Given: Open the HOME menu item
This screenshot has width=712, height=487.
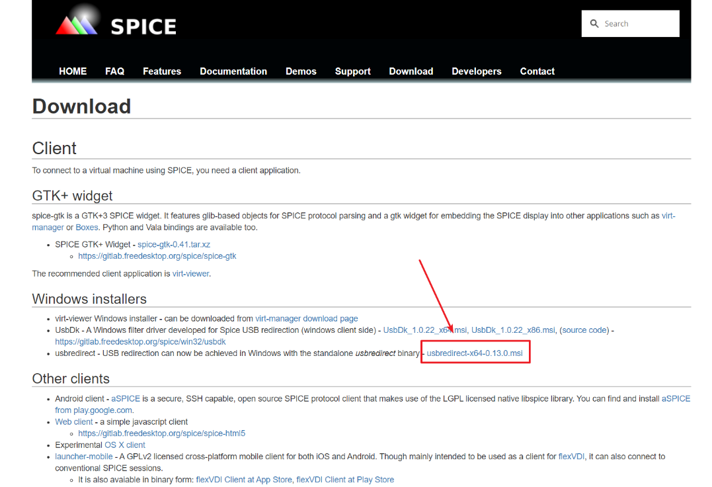Looking at the screenshot, I should click(73, 71).
